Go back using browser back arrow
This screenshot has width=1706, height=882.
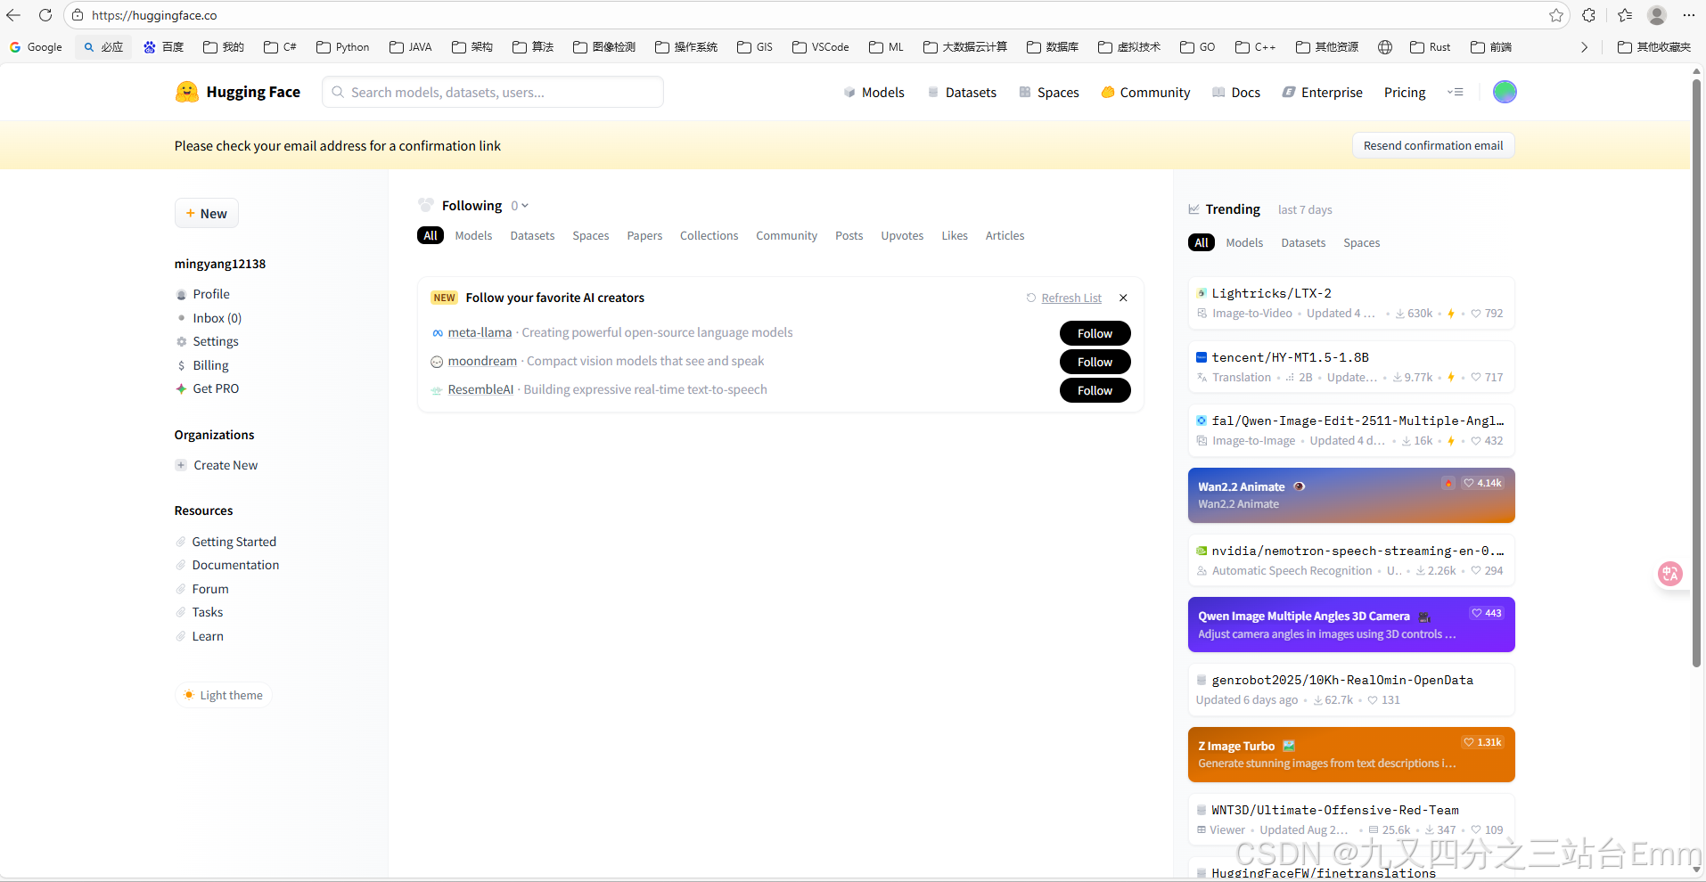pos(13,15)
